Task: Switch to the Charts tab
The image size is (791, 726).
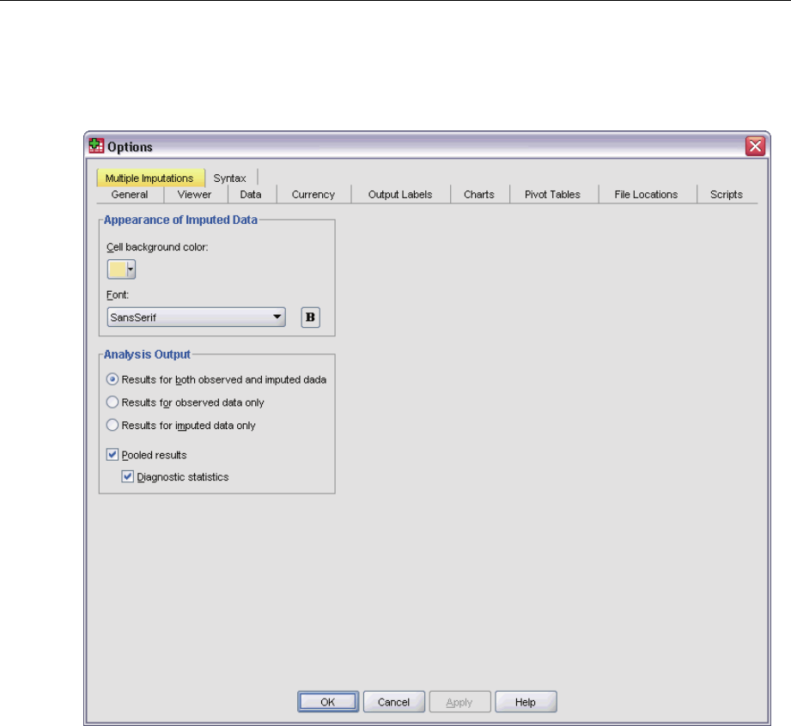Action: tap(479, 195)
